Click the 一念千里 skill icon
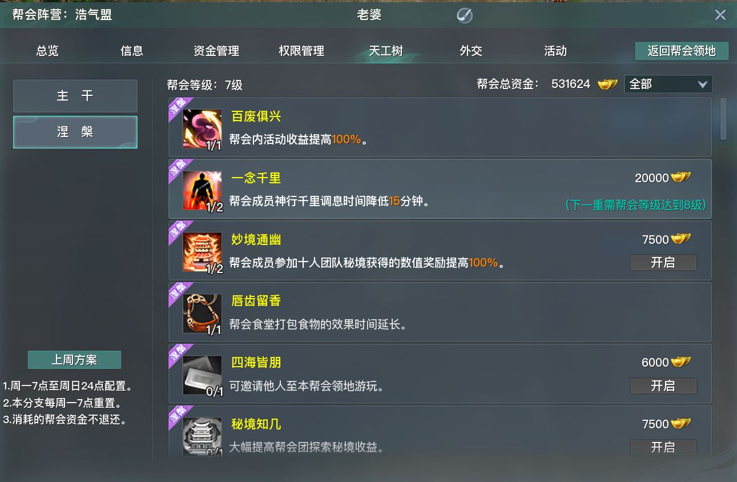 click(202, 190)
